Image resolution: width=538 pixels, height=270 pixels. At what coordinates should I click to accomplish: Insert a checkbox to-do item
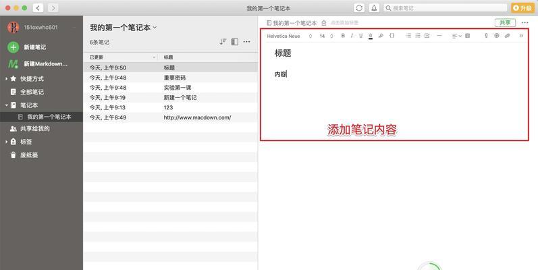point(427,36)
